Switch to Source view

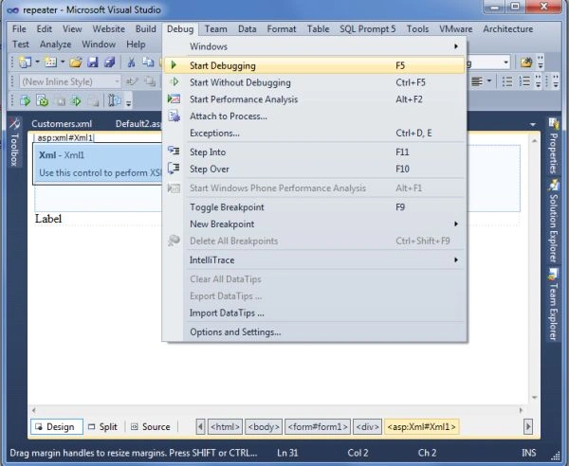click(x=151, y=427)
